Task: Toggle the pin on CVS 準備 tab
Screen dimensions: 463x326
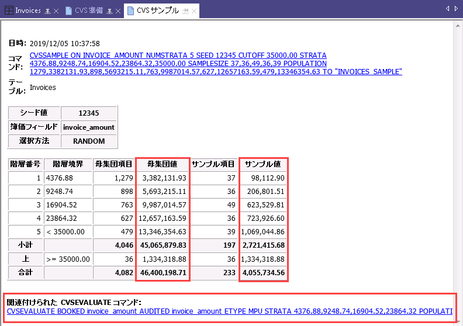Action: point(109,11)
